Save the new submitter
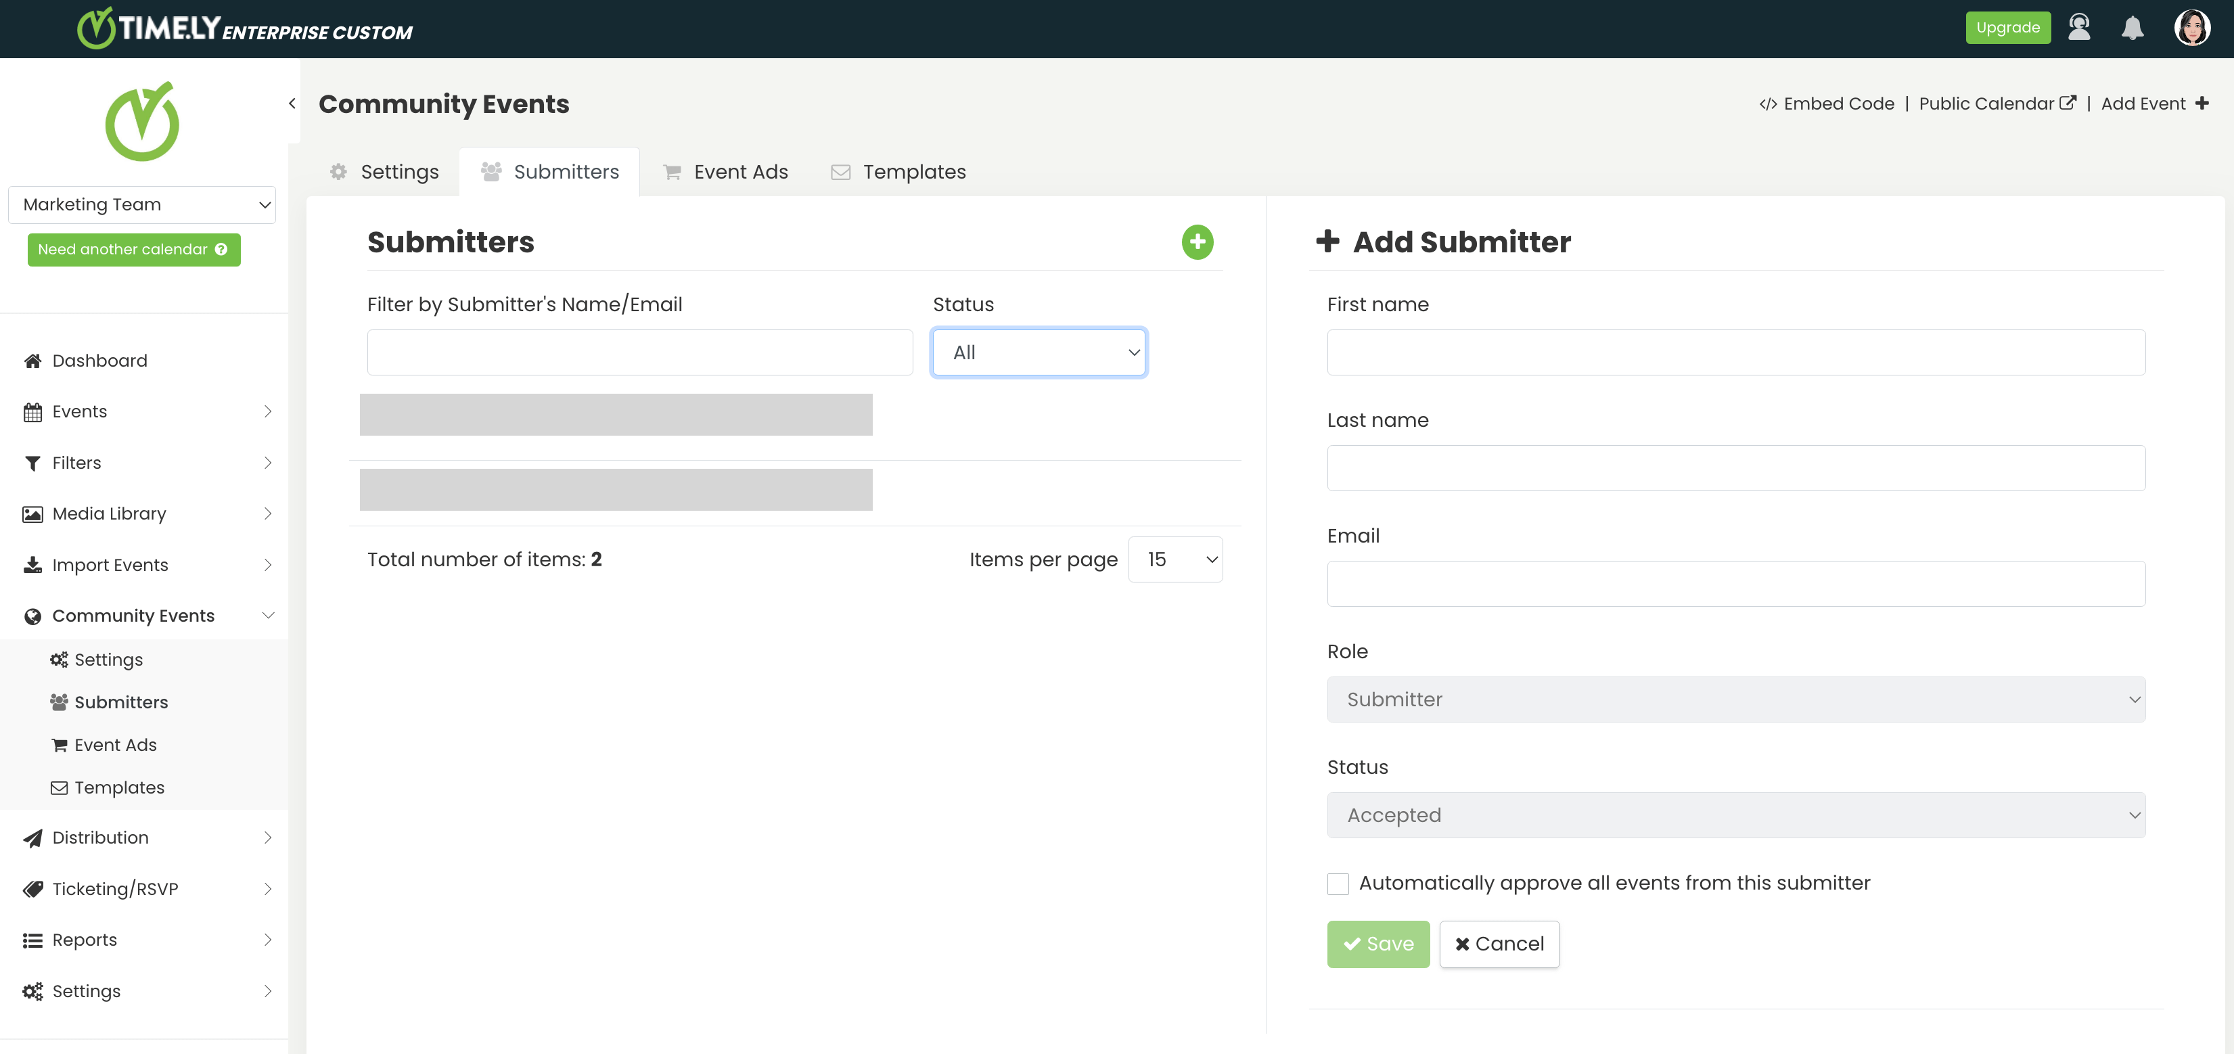2234x1054 pixels. tap(1378, 944)
